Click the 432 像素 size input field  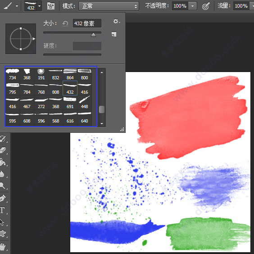[87, 23]
